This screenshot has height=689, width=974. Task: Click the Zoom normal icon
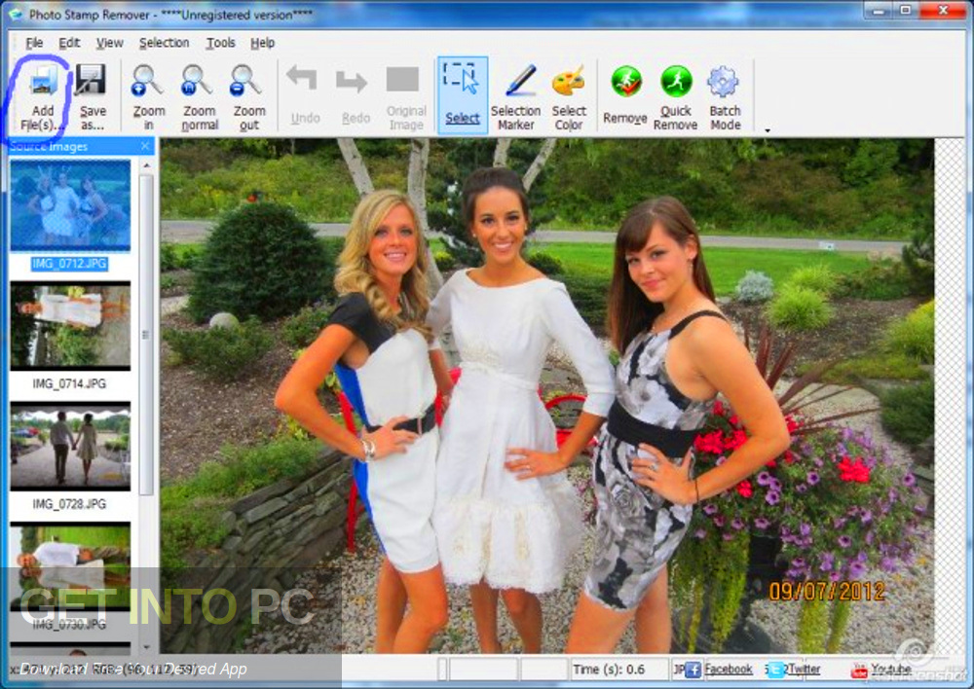pos(199,94)
